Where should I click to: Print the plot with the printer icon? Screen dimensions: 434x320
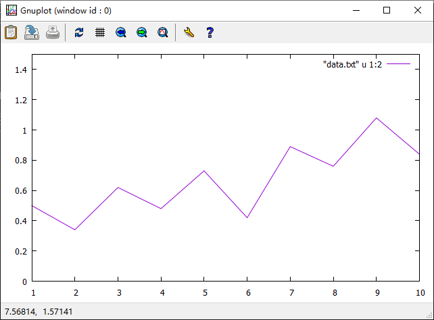pyautogui.click(x=53, y=32)
